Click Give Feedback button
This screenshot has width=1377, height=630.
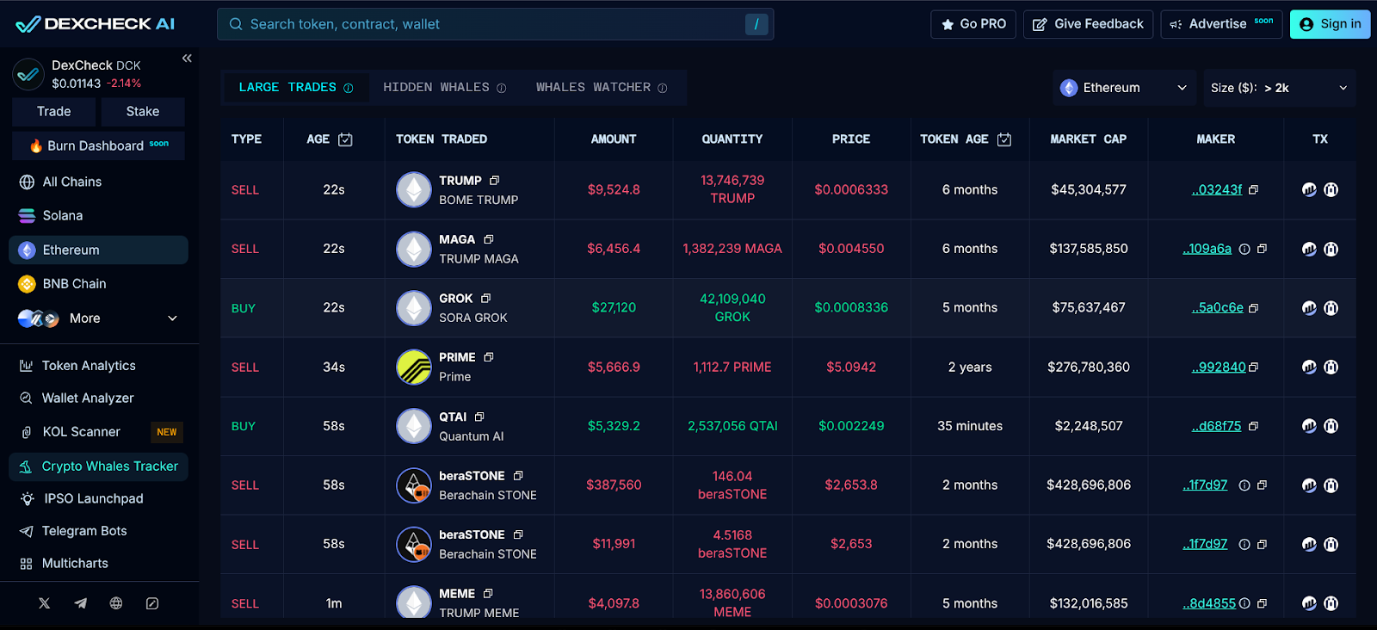point(1089,24)
